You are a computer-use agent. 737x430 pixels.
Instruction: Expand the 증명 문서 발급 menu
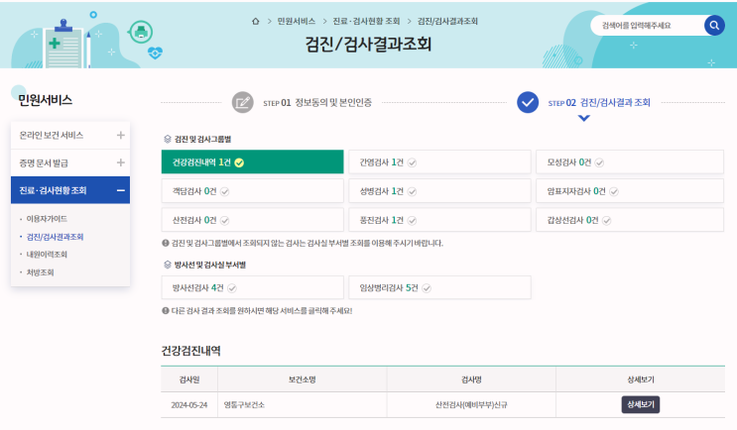[x=70, y=162]
